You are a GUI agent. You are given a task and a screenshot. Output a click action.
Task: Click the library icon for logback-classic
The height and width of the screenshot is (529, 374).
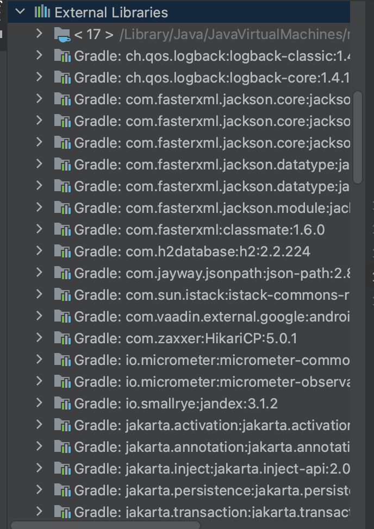(63, 56)
